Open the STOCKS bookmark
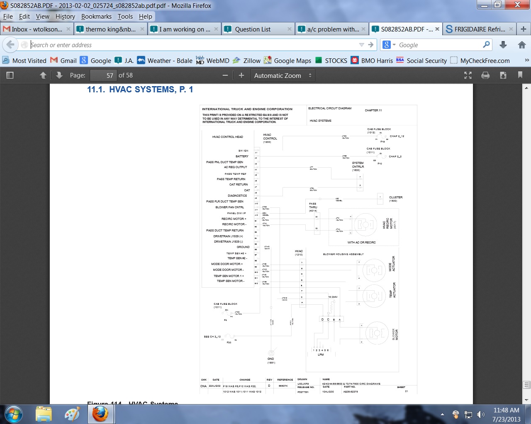Viewport: 531px width, 424px height. (331, 60)
